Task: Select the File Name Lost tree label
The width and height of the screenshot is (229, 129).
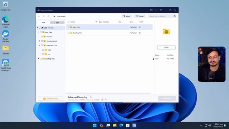Action: [x=52, y=46]
